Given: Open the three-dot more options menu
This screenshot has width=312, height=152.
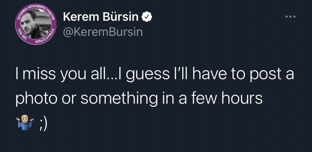Looking at the screenshot, I should (290, 17).
